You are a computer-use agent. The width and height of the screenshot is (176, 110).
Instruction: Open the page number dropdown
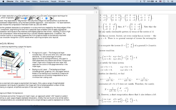point(45,18)
